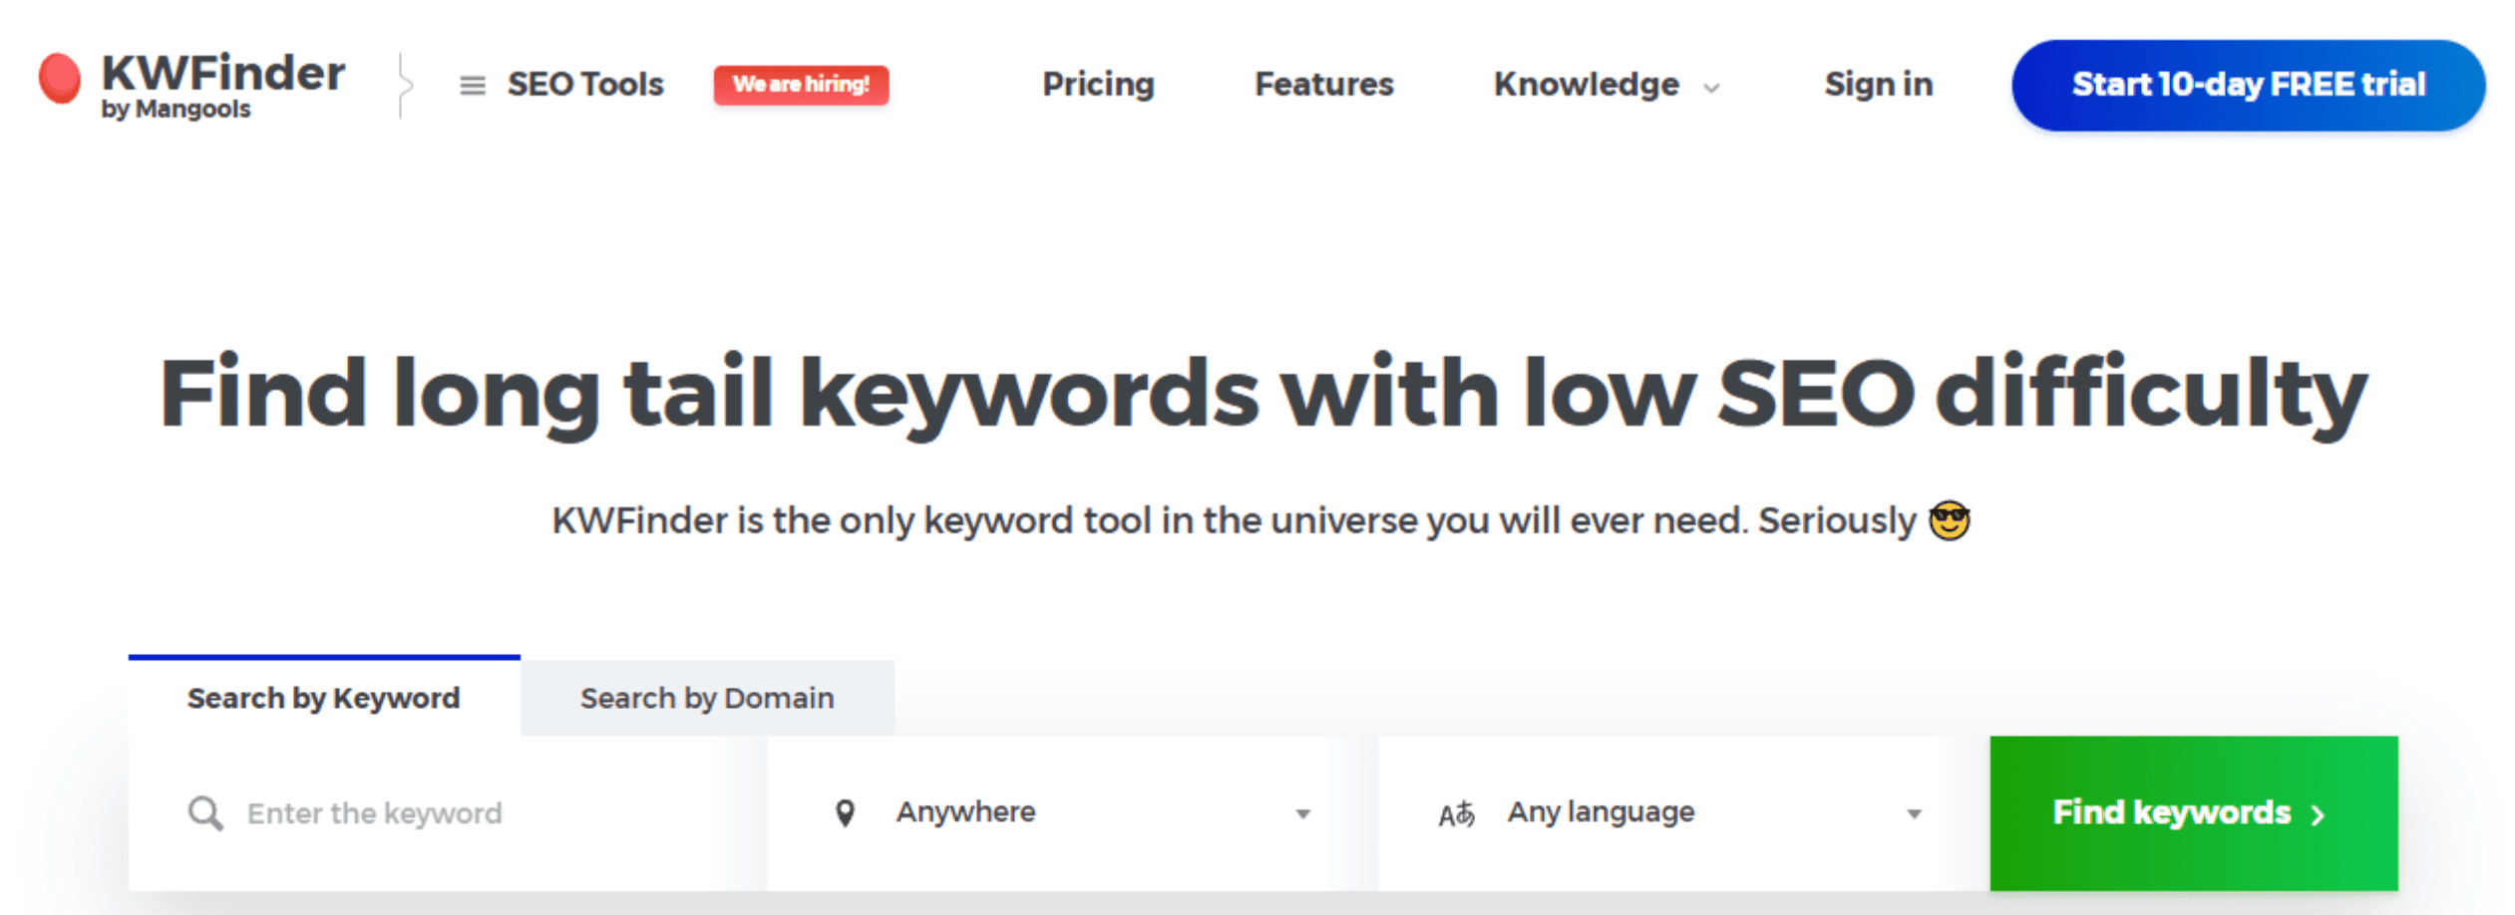Switch to the Search by Domain tab
2515x915 pixels.
(707, 698)
